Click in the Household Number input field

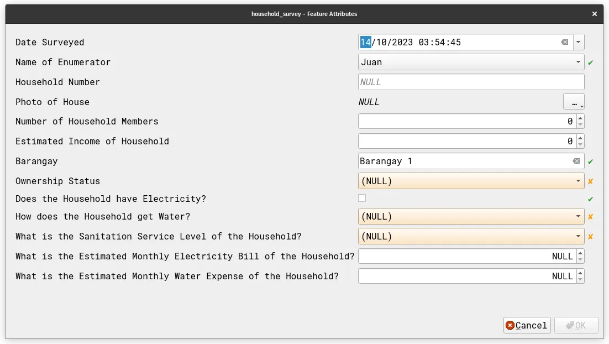tap(471, 82)
